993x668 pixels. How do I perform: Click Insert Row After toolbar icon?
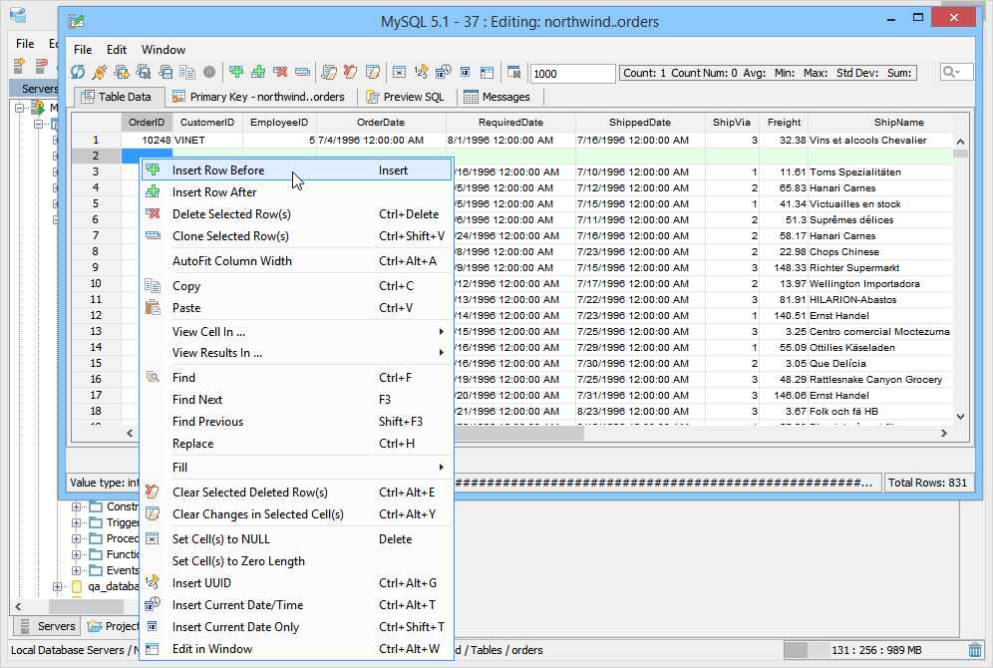(x=258, y=72)
